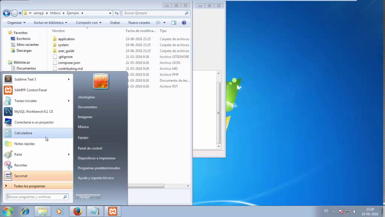This screenshot has height=217, width=385.
Task: Select the system folder
Action: (63, 45)
